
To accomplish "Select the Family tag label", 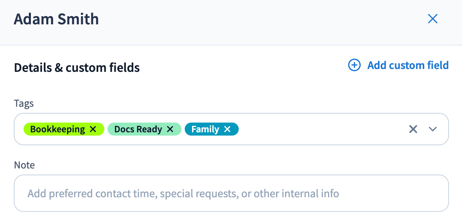I will [x=205, y=129].
